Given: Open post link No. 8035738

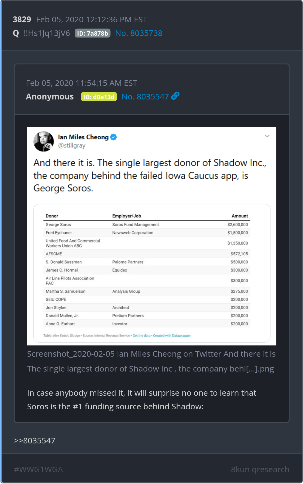Looking at the screenshot, I should [x=138, y=33].
